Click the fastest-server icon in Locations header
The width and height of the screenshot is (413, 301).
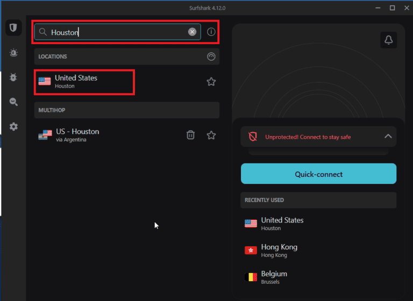(x=211, y=56)
